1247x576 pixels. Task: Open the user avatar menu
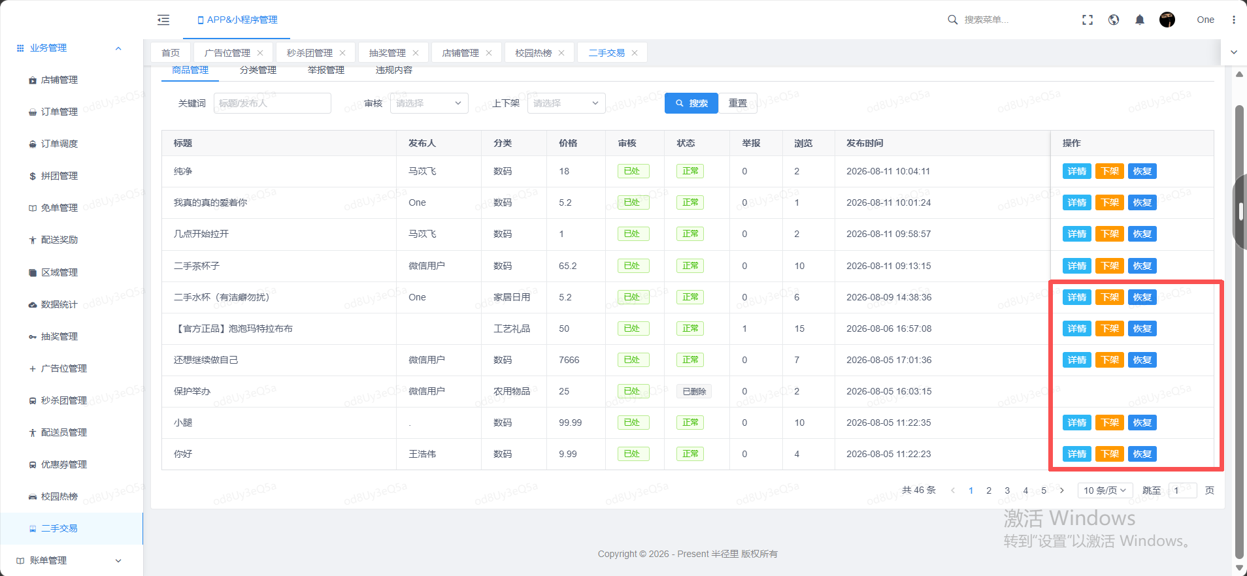[x=1167, y=20]
